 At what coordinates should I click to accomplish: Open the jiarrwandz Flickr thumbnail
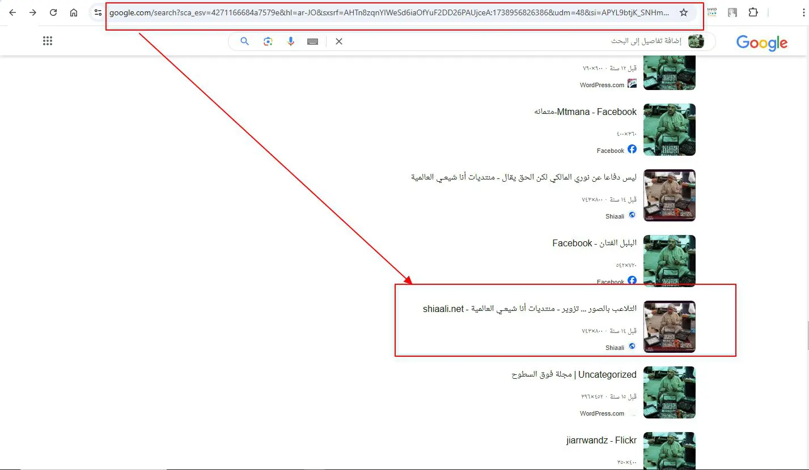[x=670, y=451]
